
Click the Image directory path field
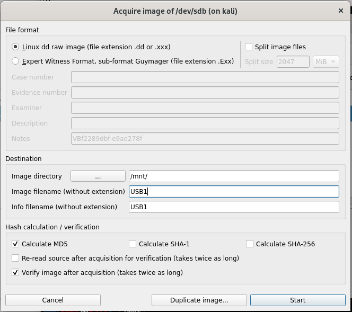pos(233,176)
